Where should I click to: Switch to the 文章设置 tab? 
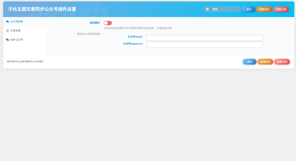click(x=25, y=31)
